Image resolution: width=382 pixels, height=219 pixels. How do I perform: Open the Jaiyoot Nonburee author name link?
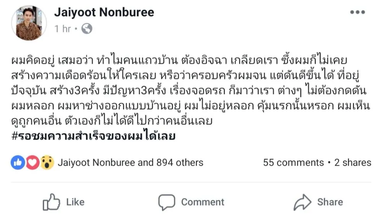[104, 12]
